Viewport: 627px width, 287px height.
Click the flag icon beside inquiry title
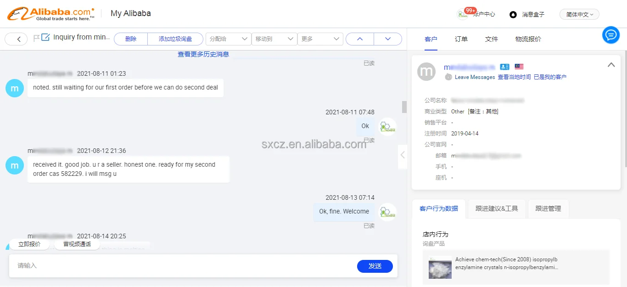36,38
